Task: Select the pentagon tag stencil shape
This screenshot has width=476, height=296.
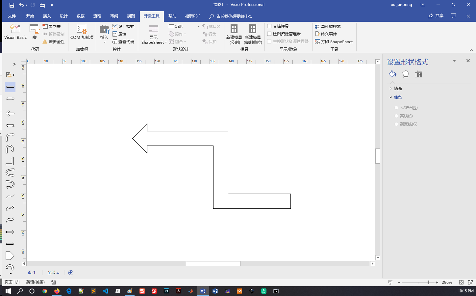Action: [10, 256]
